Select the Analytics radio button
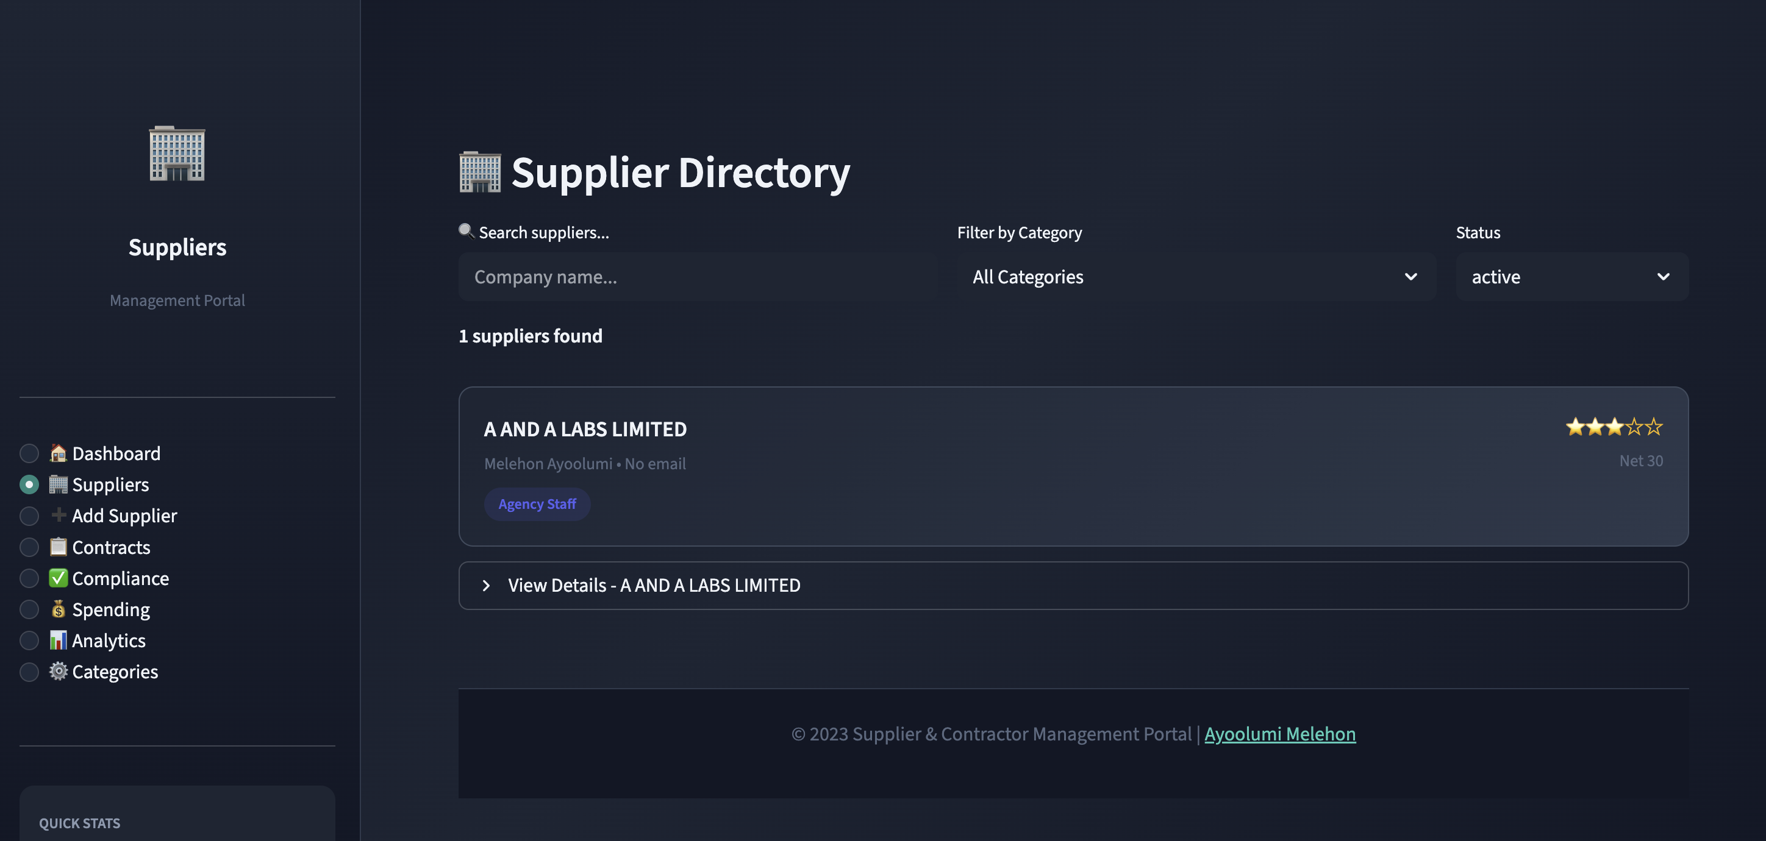Image resolution: width=1766 pixels, height=841 pixels. point(29,641)
